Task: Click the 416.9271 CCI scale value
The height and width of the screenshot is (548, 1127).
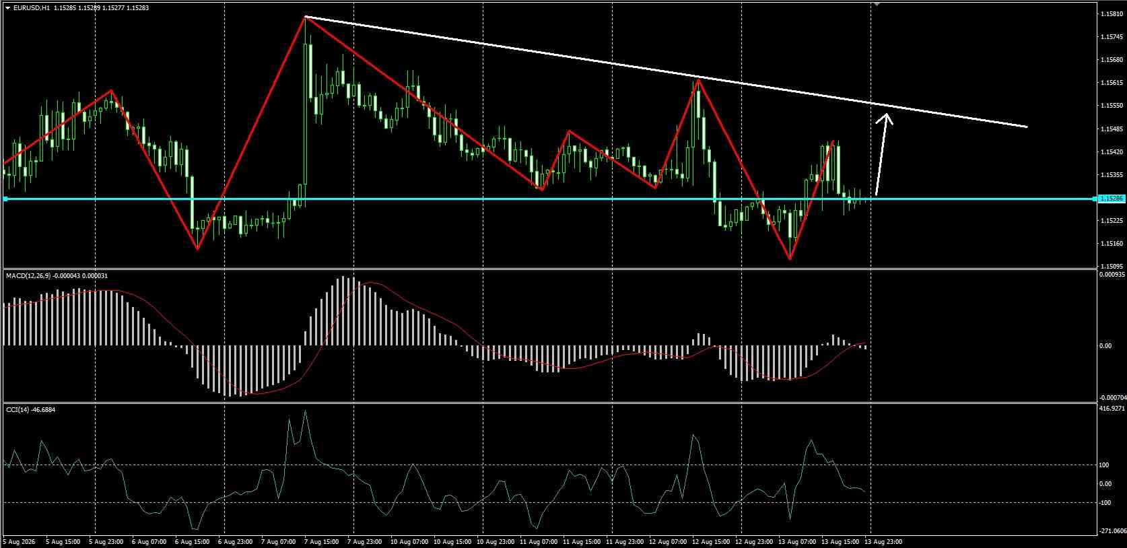Action: (x=1112, y=409)
